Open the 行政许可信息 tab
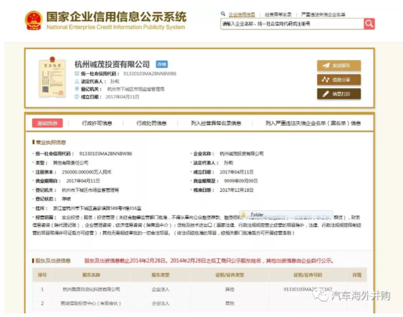The width and height of the screenshot is (403, 317). coord(97,123)
